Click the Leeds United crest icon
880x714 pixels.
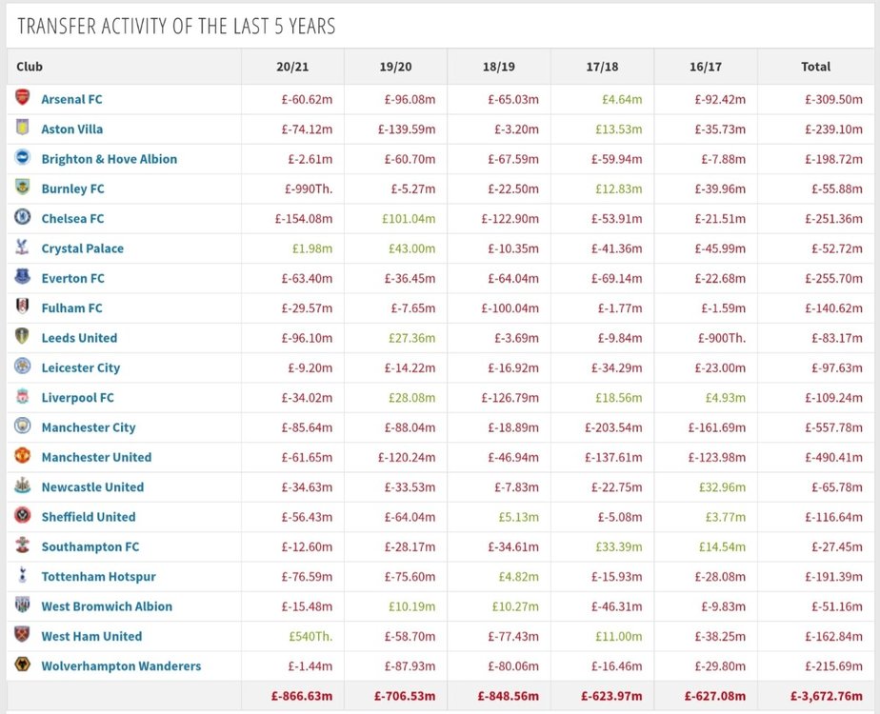tap(23, 335)
